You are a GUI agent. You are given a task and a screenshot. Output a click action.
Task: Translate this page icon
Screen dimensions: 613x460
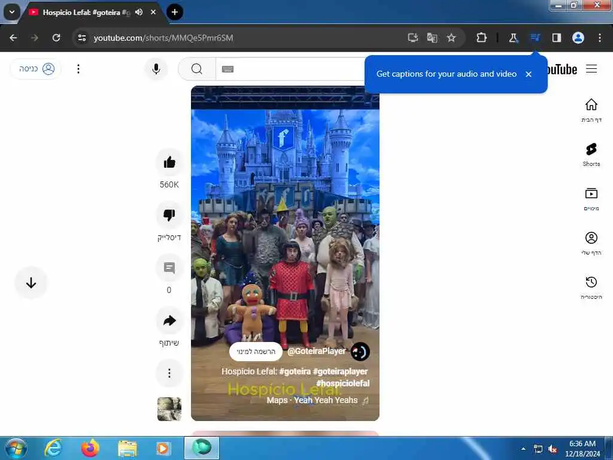point(432,38)
